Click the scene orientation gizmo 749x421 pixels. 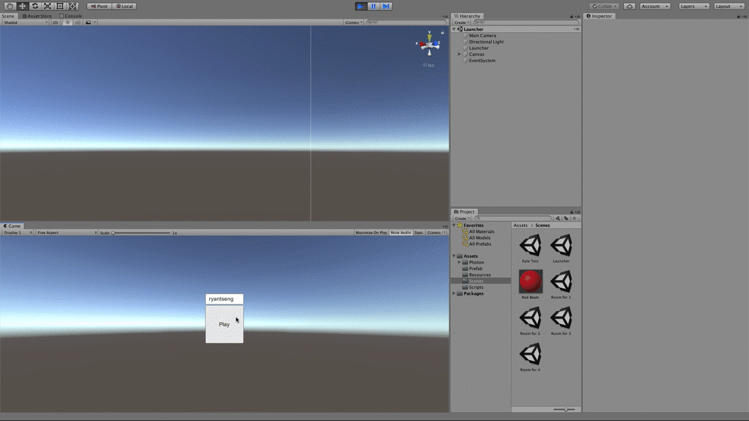pos(429,44)
